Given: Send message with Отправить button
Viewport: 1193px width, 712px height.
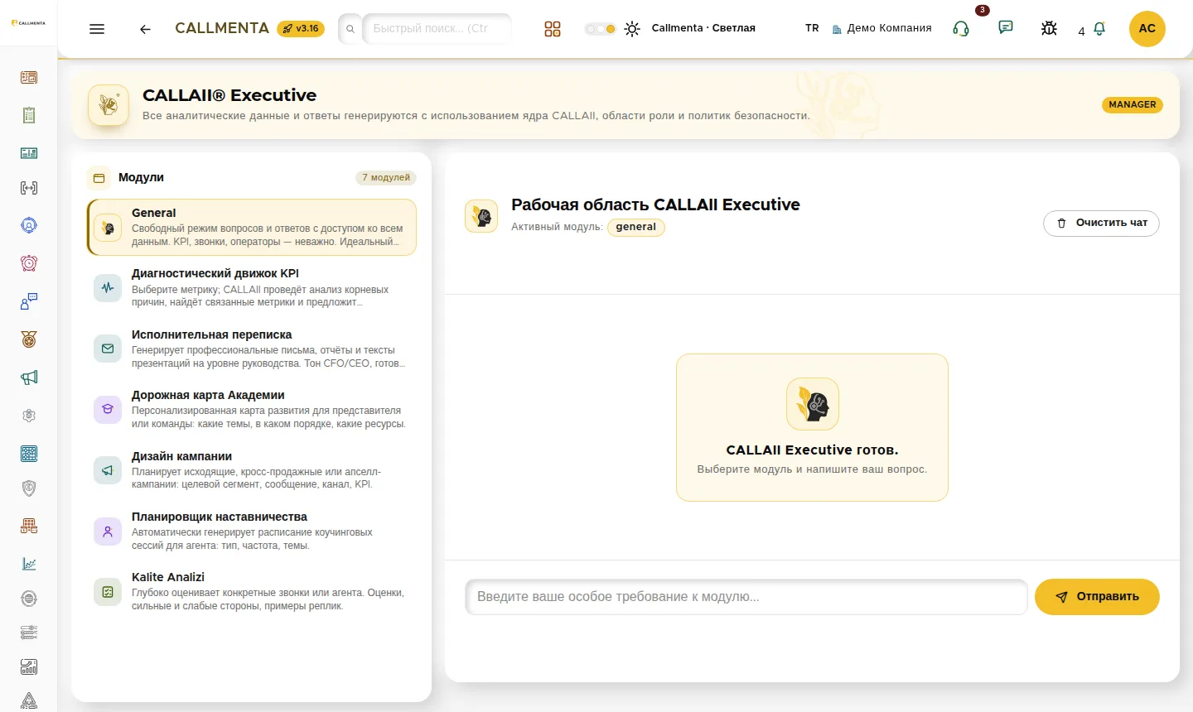Looking at the screenshot, I should pyautogui.click(x=1097, y=597).
